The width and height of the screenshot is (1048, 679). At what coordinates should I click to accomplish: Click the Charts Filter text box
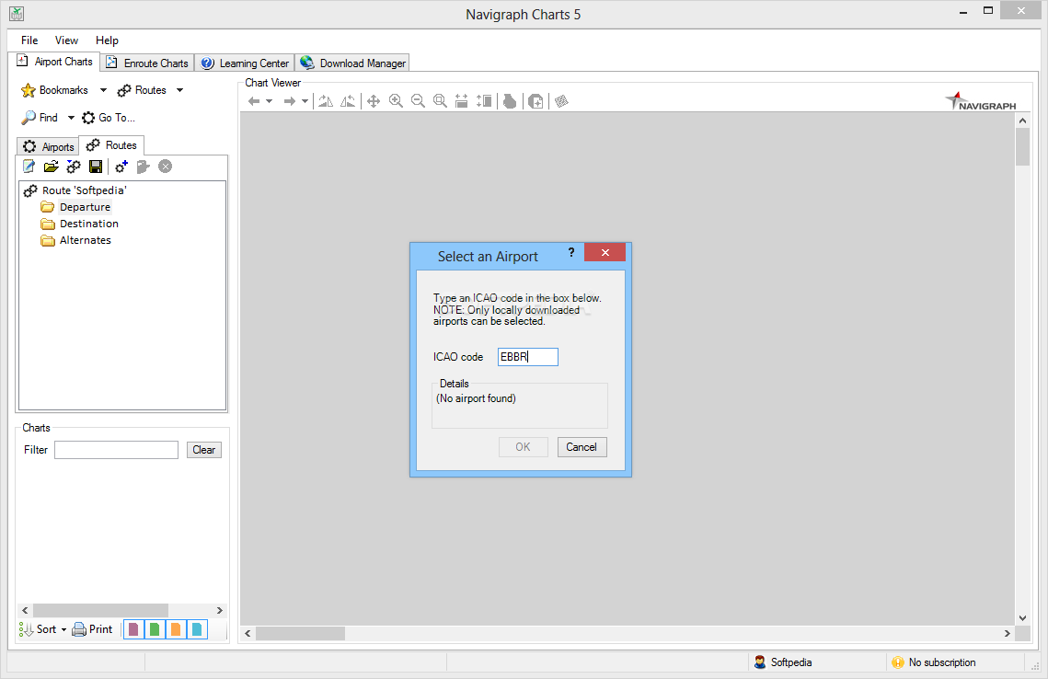(x=116, y=450)
